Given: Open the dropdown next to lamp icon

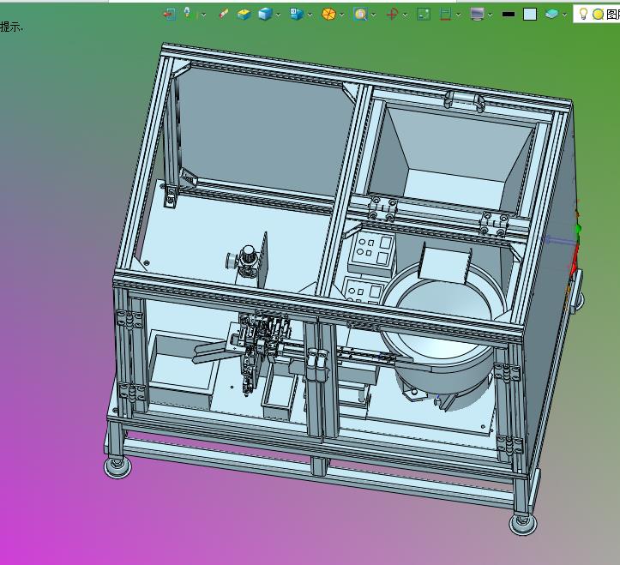Looking at the screenshot, I should coord(203,15).
